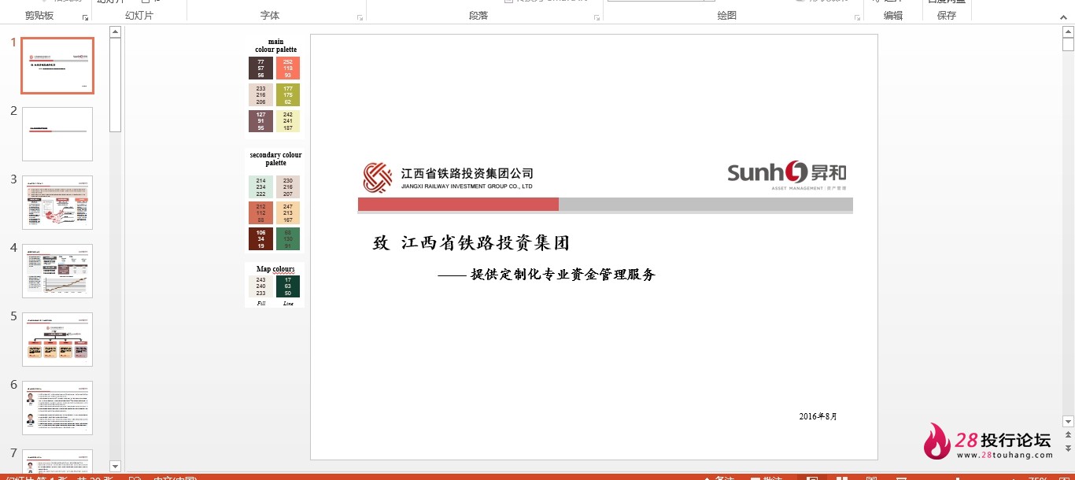Click the thumbnail pane scroll-up arrow
The image size is (1075, 480).
pyautogui.click(x=115, y=32)
